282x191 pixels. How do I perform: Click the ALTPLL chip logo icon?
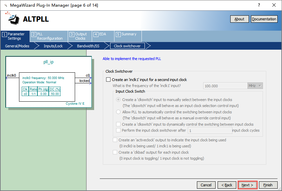point(13,18)
